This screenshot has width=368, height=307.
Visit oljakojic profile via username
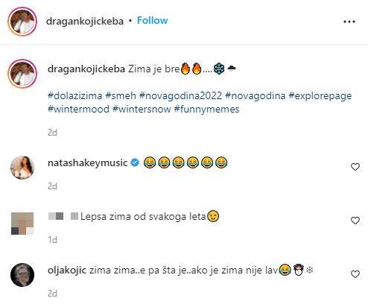point(67,270)
